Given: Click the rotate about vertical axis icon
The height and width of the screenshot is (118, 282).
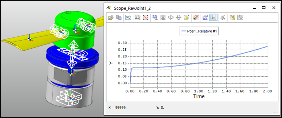Looking at the screenshot, I should click(171, 17).
